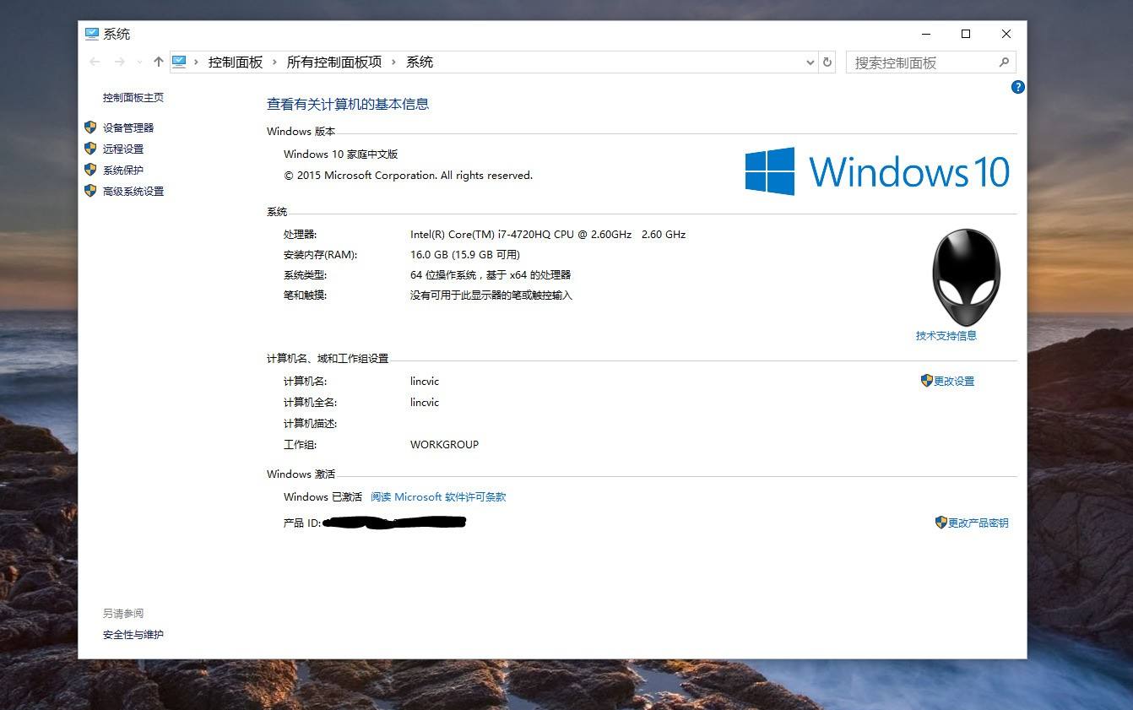Click the Forward navigation arrow

tap(120, 62)
